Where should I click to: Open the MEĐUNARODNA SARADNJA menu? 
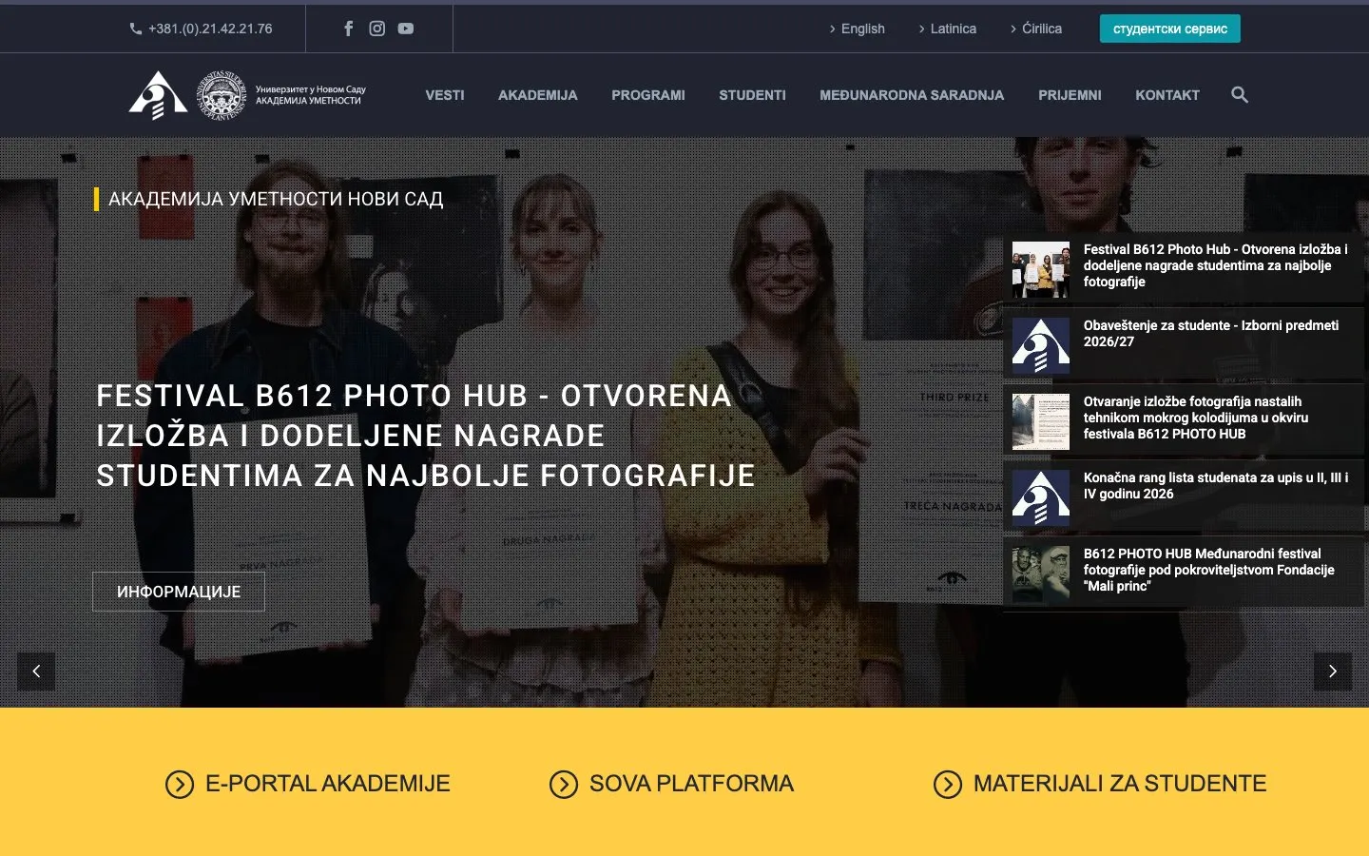[912, 95]
